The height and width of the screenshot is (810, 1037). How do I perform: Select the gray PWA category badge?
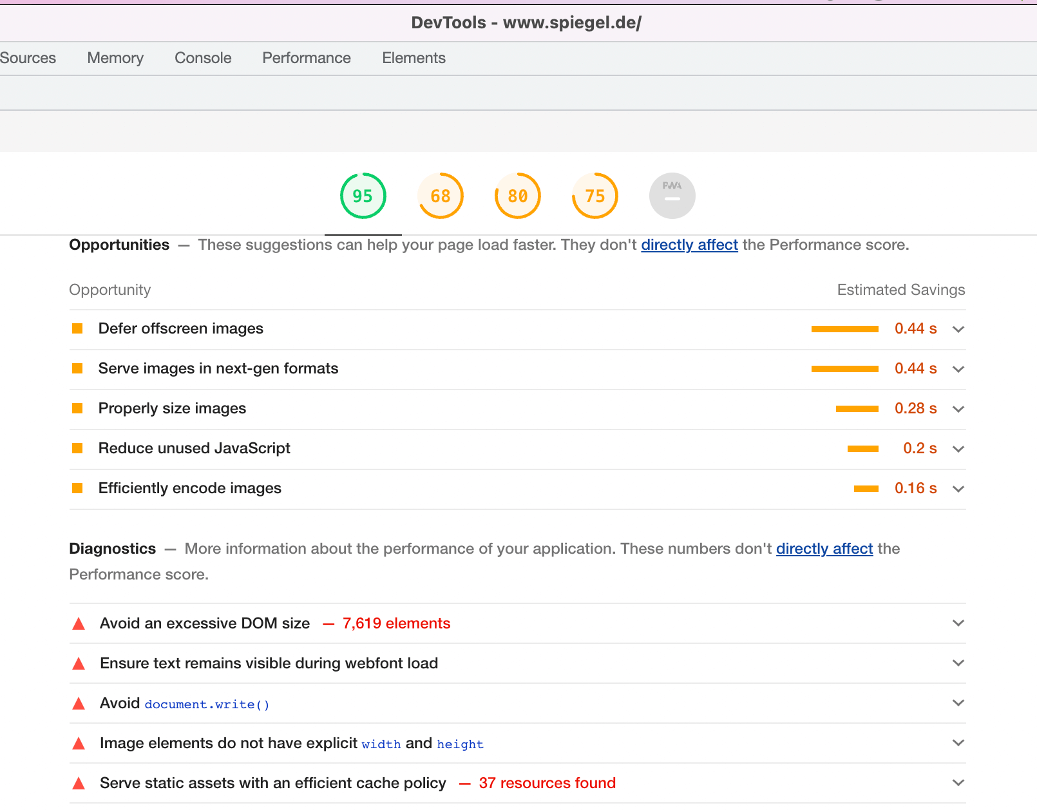pyautogui.click(x=672, y=196)
